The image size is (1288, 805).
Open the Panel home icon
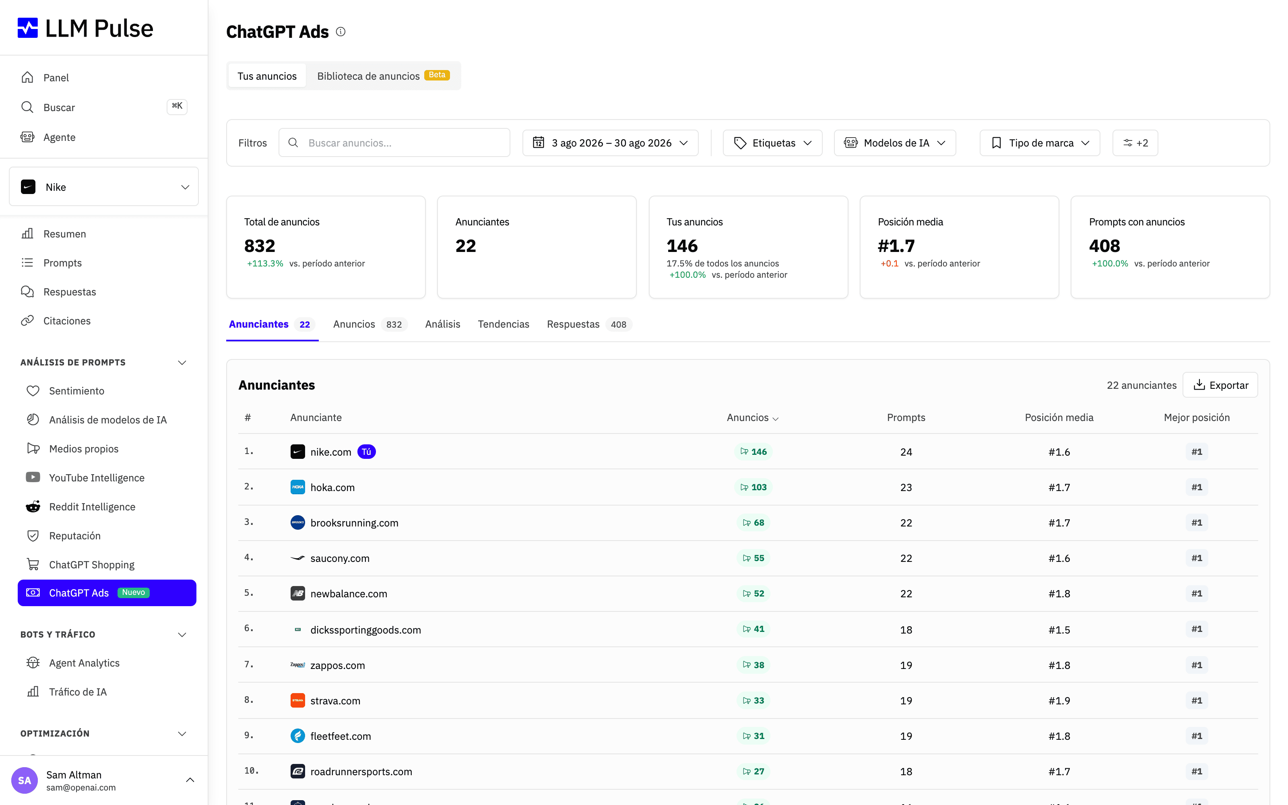27,77
